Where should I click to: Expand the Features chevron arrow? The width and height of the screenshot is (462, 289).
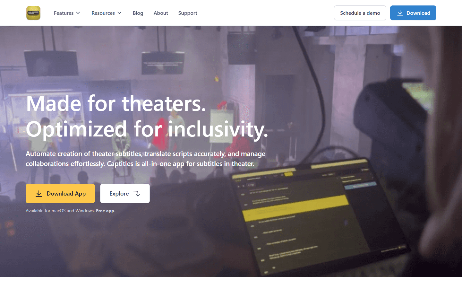[78, 13]
